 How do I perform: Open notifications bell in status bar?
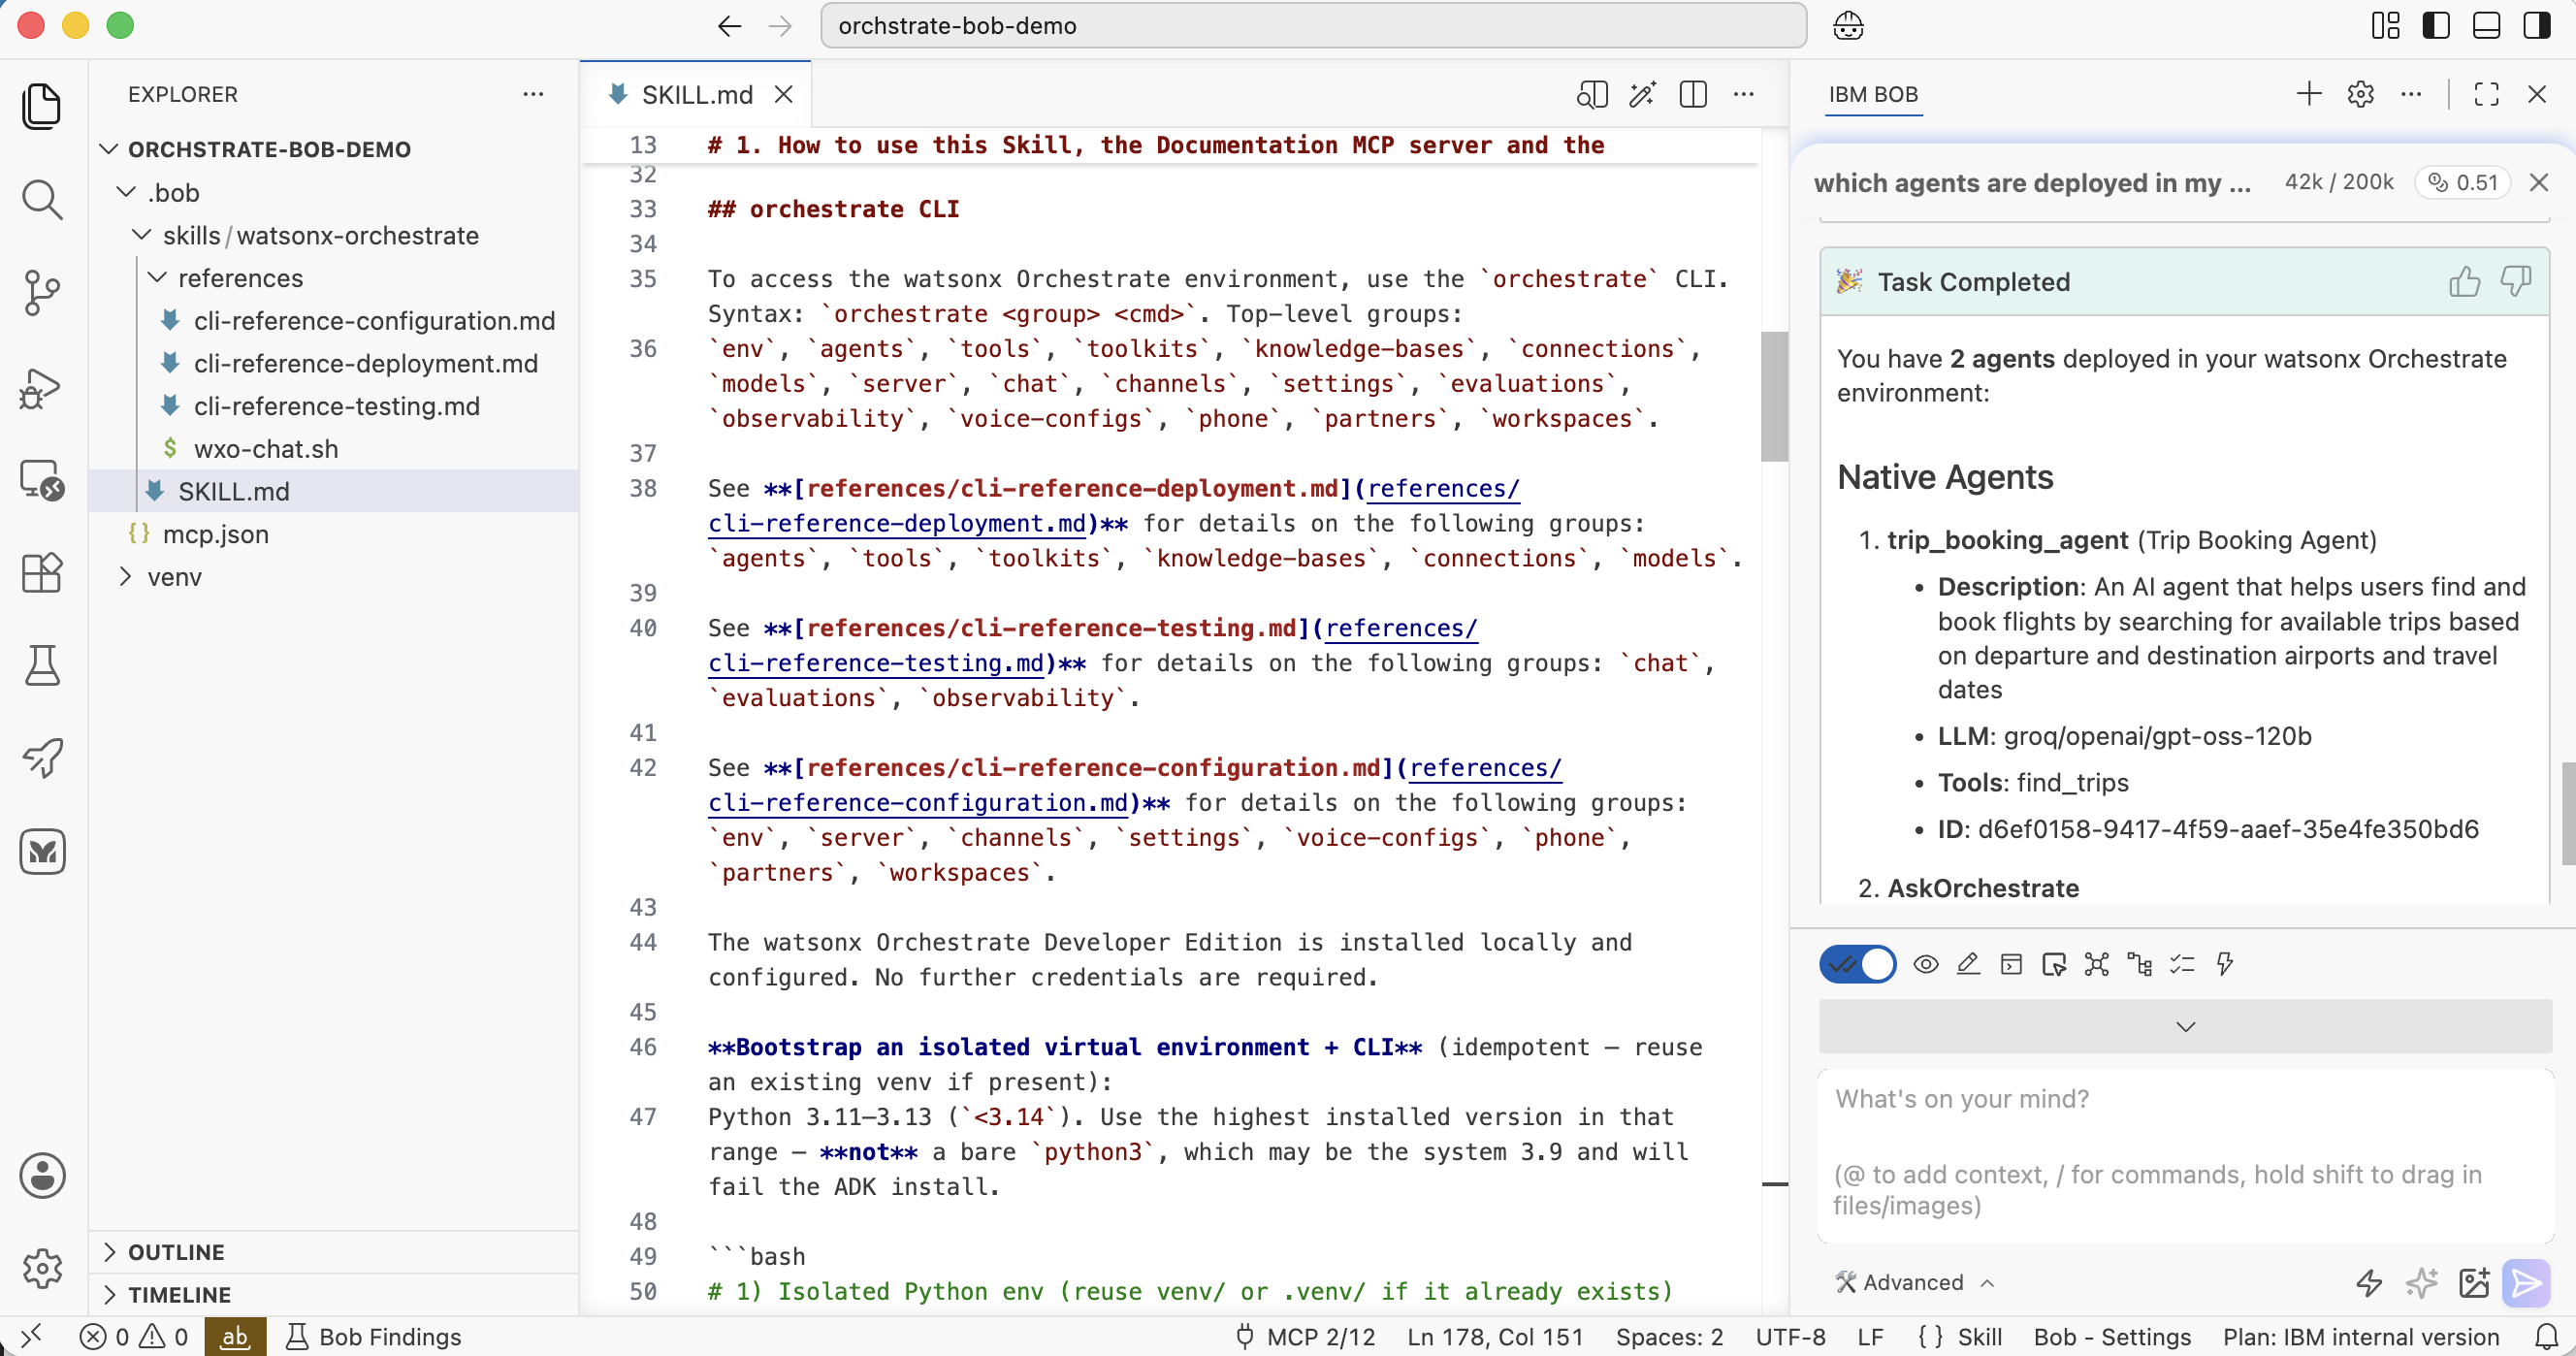coord(2546,1336)
